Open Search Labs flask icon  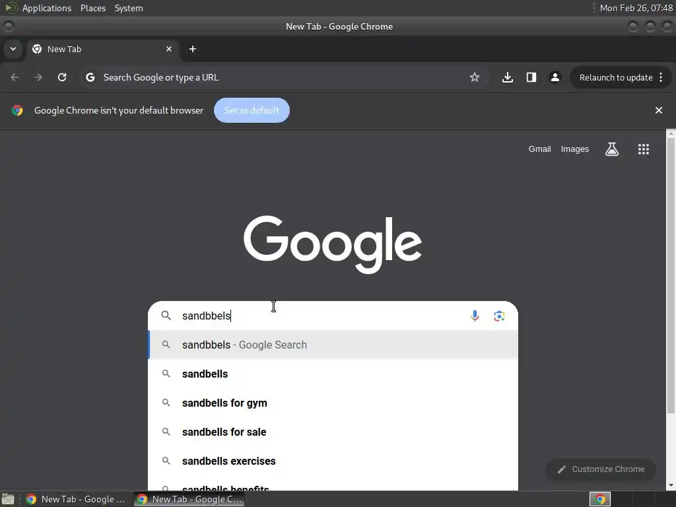click(x=612, y=149)
